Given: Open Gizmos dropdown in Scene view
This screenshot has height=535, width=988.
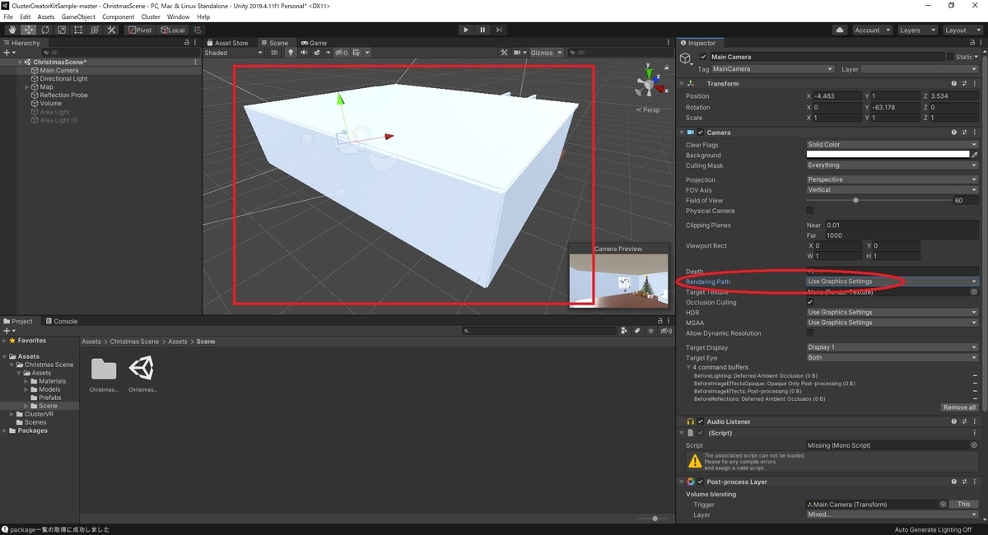Looking at the screenshot, I should click(547, 53).
